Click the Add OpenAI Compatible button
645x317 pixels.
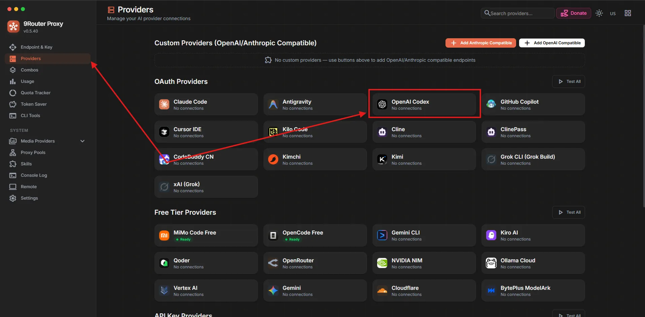[552, 43]
